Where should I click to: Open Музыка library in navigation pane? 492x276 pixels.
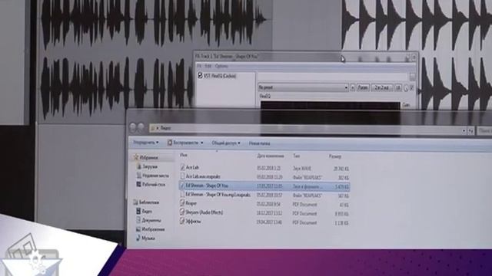148,238
